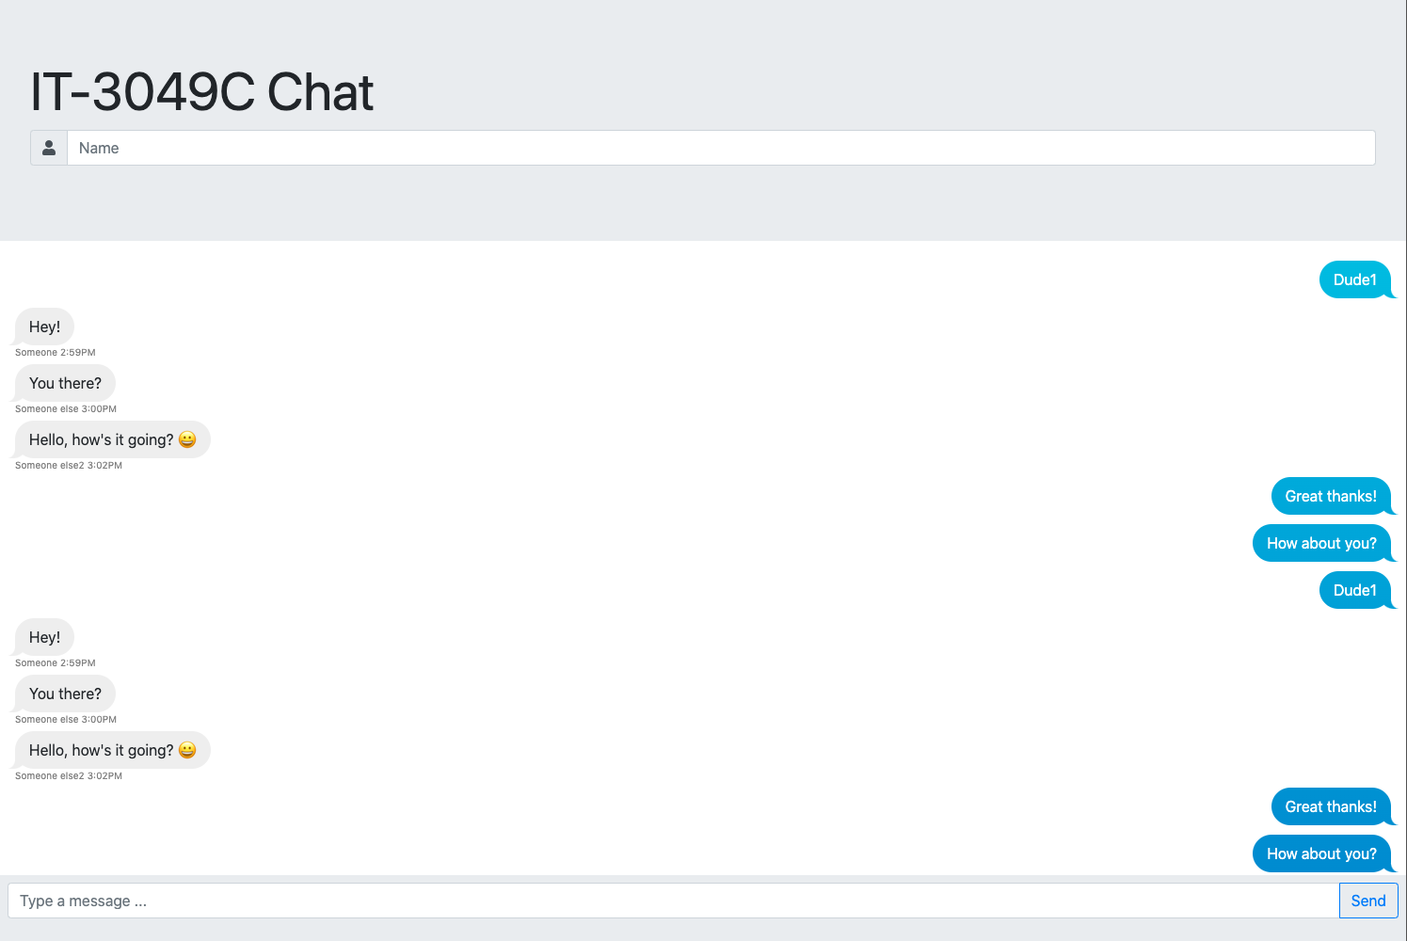Image resolution: width=1407 pixels, height=941 pixels.
Task: Select the second Dude1 blue bubble
Action: pyautogui.click(x=1355, y=590)
